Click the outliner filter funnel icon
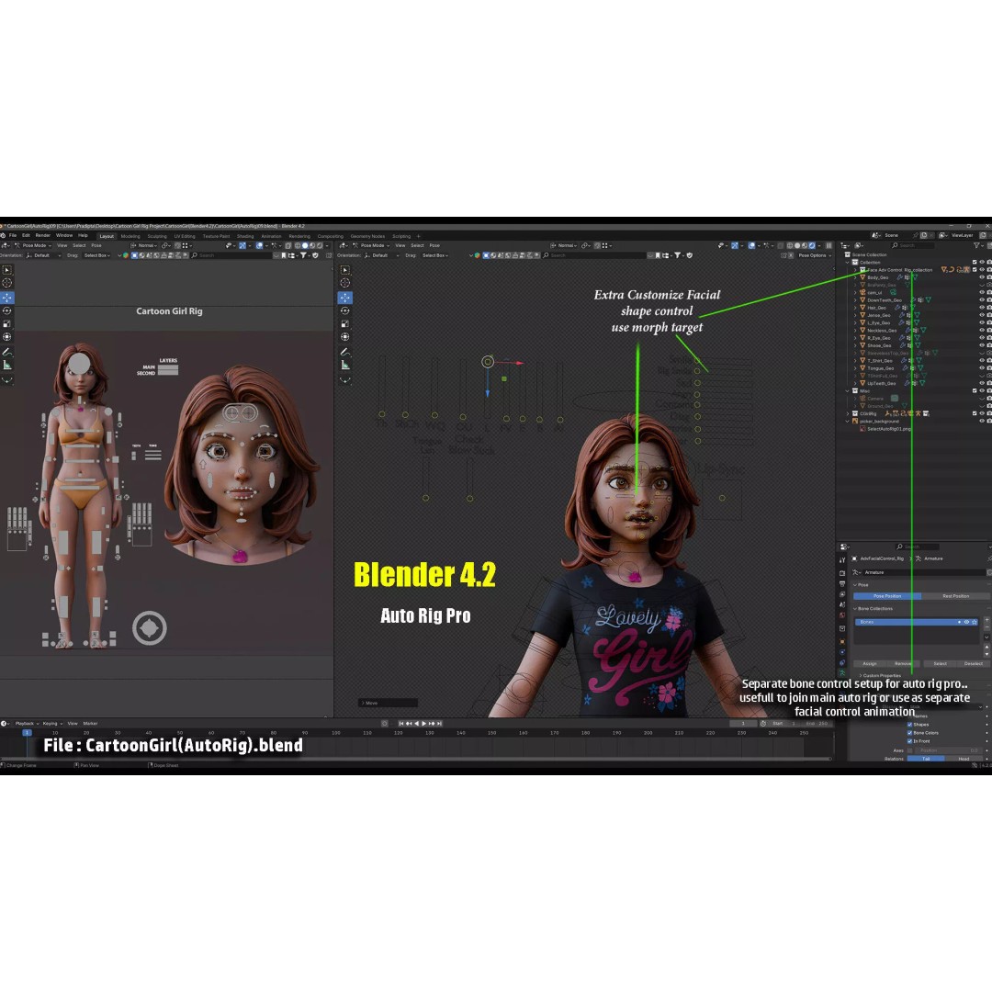 coord(977,245)
